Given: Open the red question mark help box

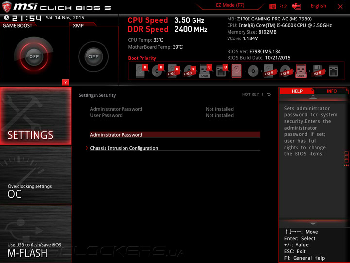Looking at the screenshot, I should [x=65, y=82].
